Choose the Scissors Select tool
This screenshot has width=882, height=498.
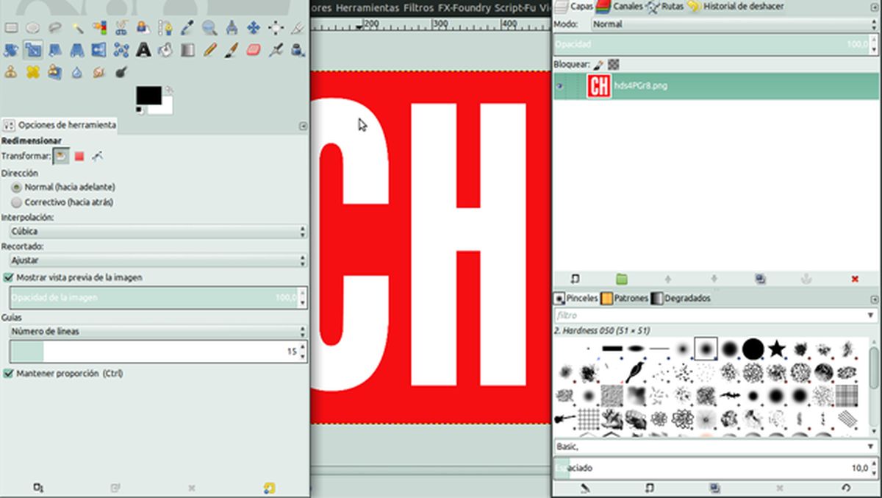tap(121, 27)
